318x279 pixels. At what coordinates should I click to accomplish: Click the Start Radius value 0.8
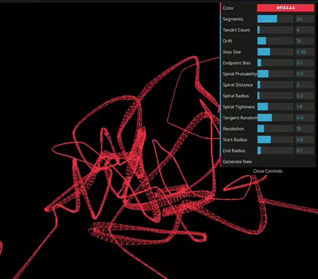click(305, 140)
